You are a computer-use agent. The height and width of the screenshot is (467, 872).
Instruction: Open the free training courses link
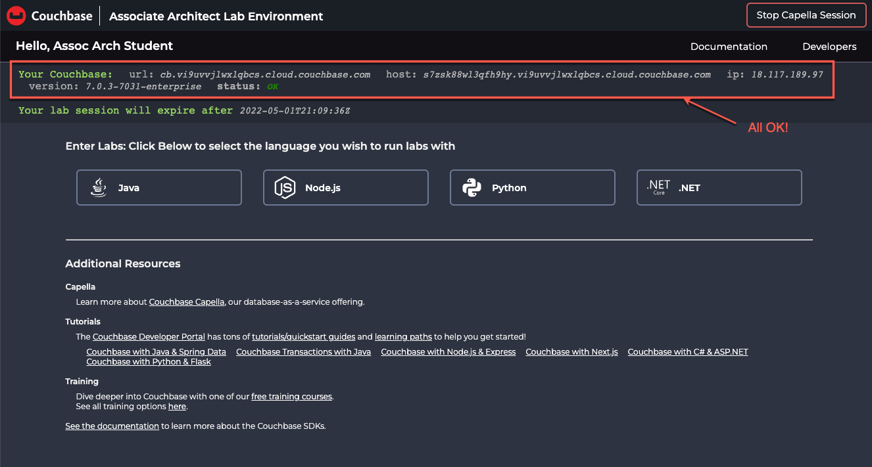click(291, 397)
